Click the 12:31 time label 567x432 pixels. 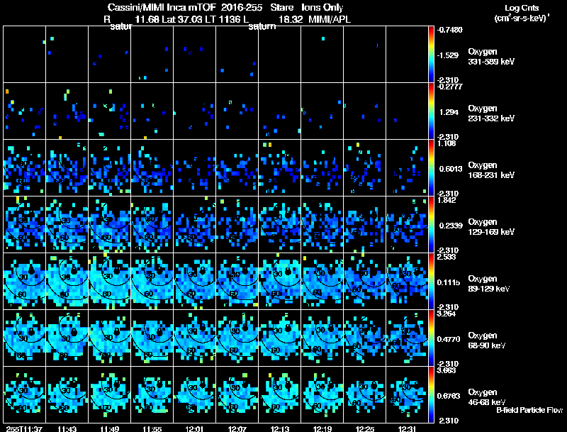pos(407,428)
